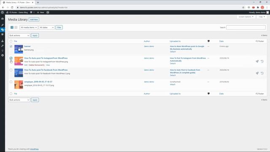Open the bottom Bulk actions dropdown
Image resolution: width=270 pixels, height=152 pixels.
(19, 100)
